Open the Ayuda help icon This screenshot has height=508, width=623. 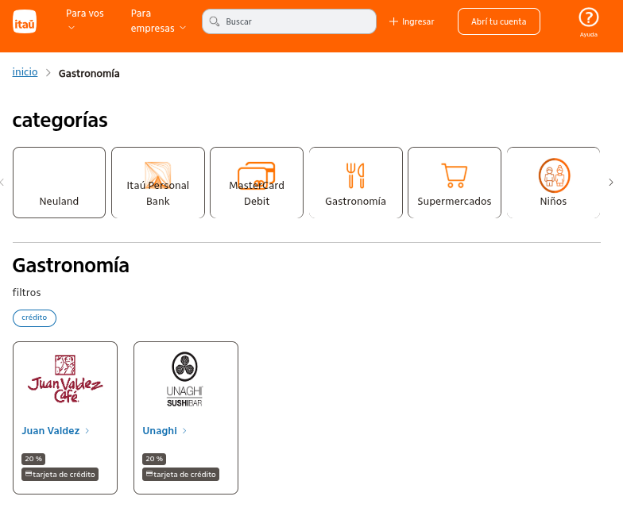point(588,20)
